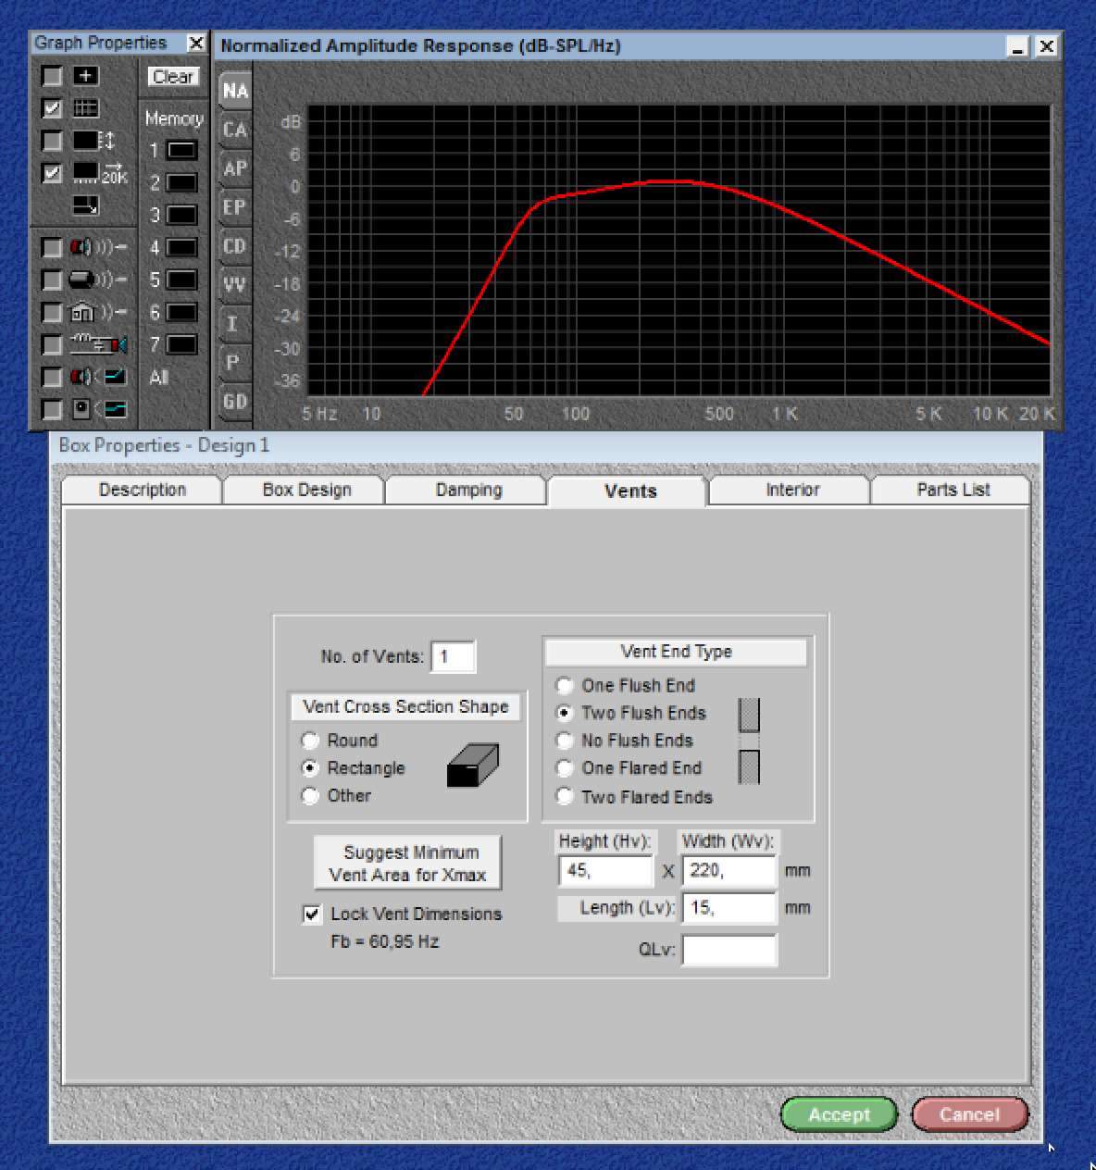The width and height of the screenshot is (1096, 1170).
Task: Switch to the Box Design tab
Action: 306,490
